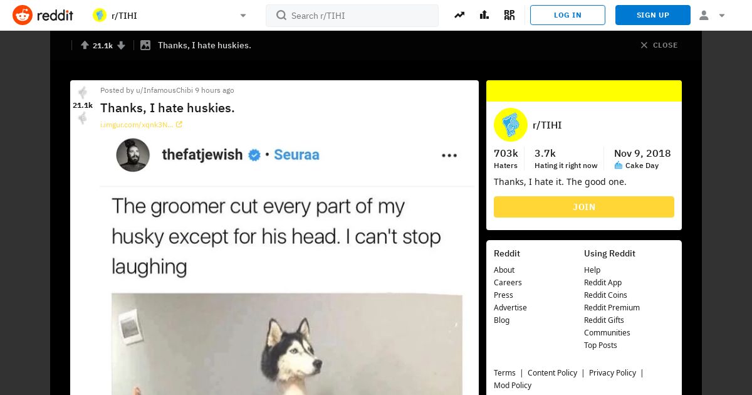
Task: Close the post overlay
Action: pyautogui.click(x=659, y=45)
